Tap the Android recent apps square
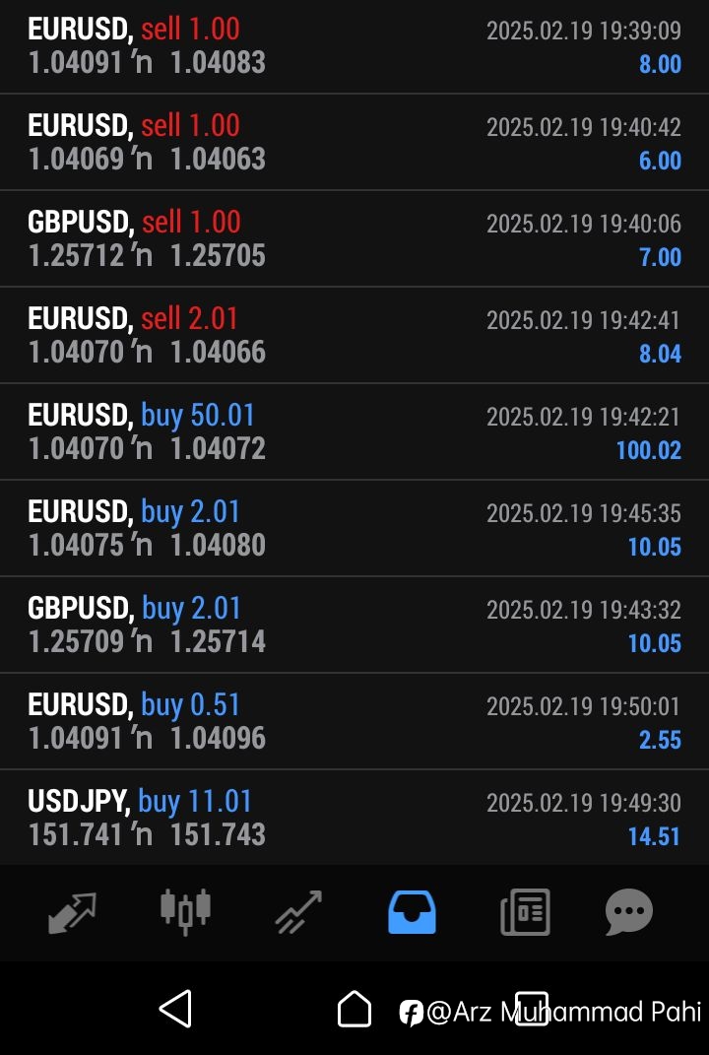Viewport: 709px width, 1055px height. tap(532, 1009)
